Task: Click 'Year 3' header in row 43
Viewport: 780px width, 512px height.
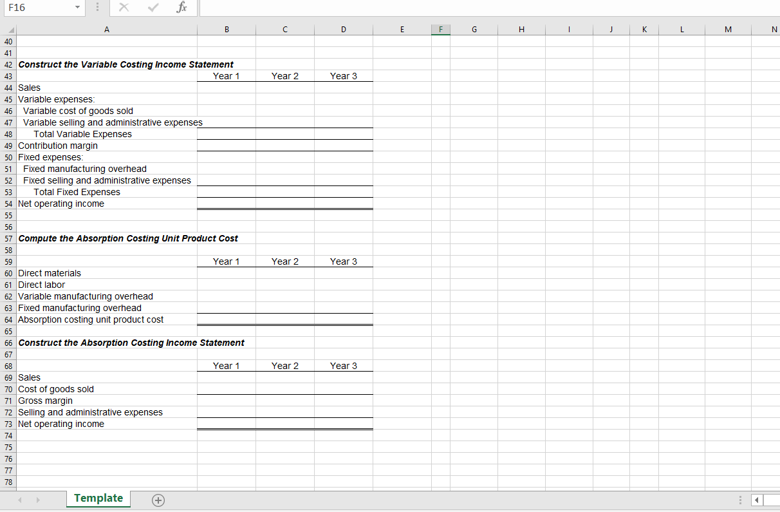Action: click(344, 76)
